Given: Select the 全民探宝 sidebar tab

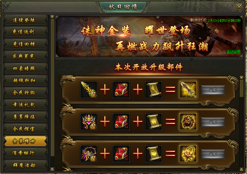Looking at the screenshot, I should [x=25, y=129].
